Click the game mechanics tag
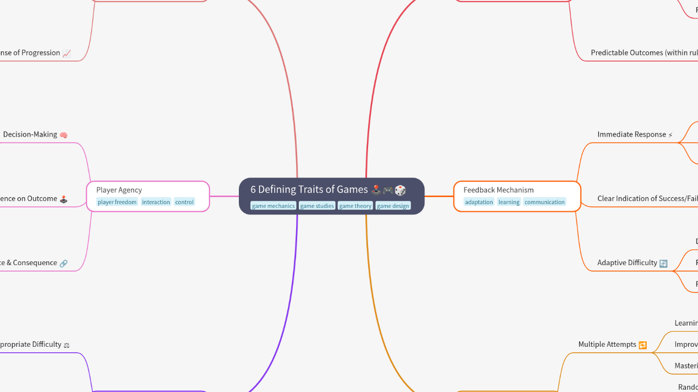 [x=273, y=206]
